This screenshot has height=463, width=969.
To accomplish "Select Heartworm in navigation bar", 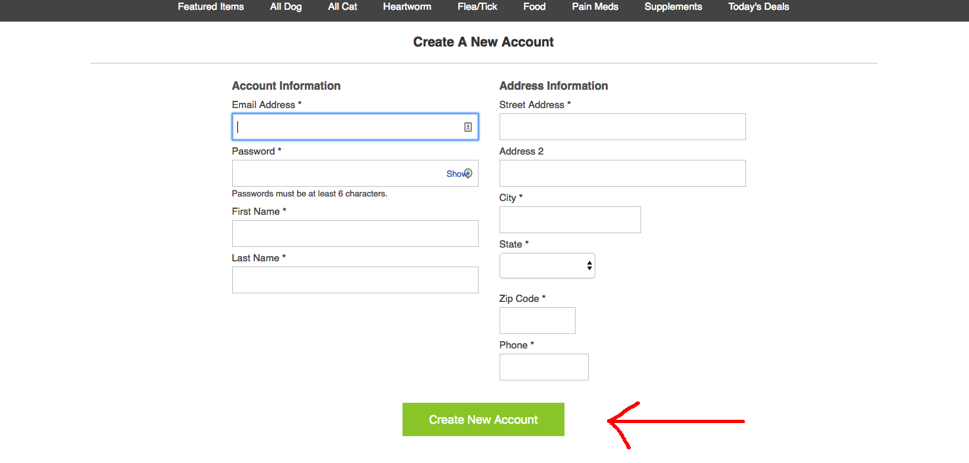I will 407,7.
